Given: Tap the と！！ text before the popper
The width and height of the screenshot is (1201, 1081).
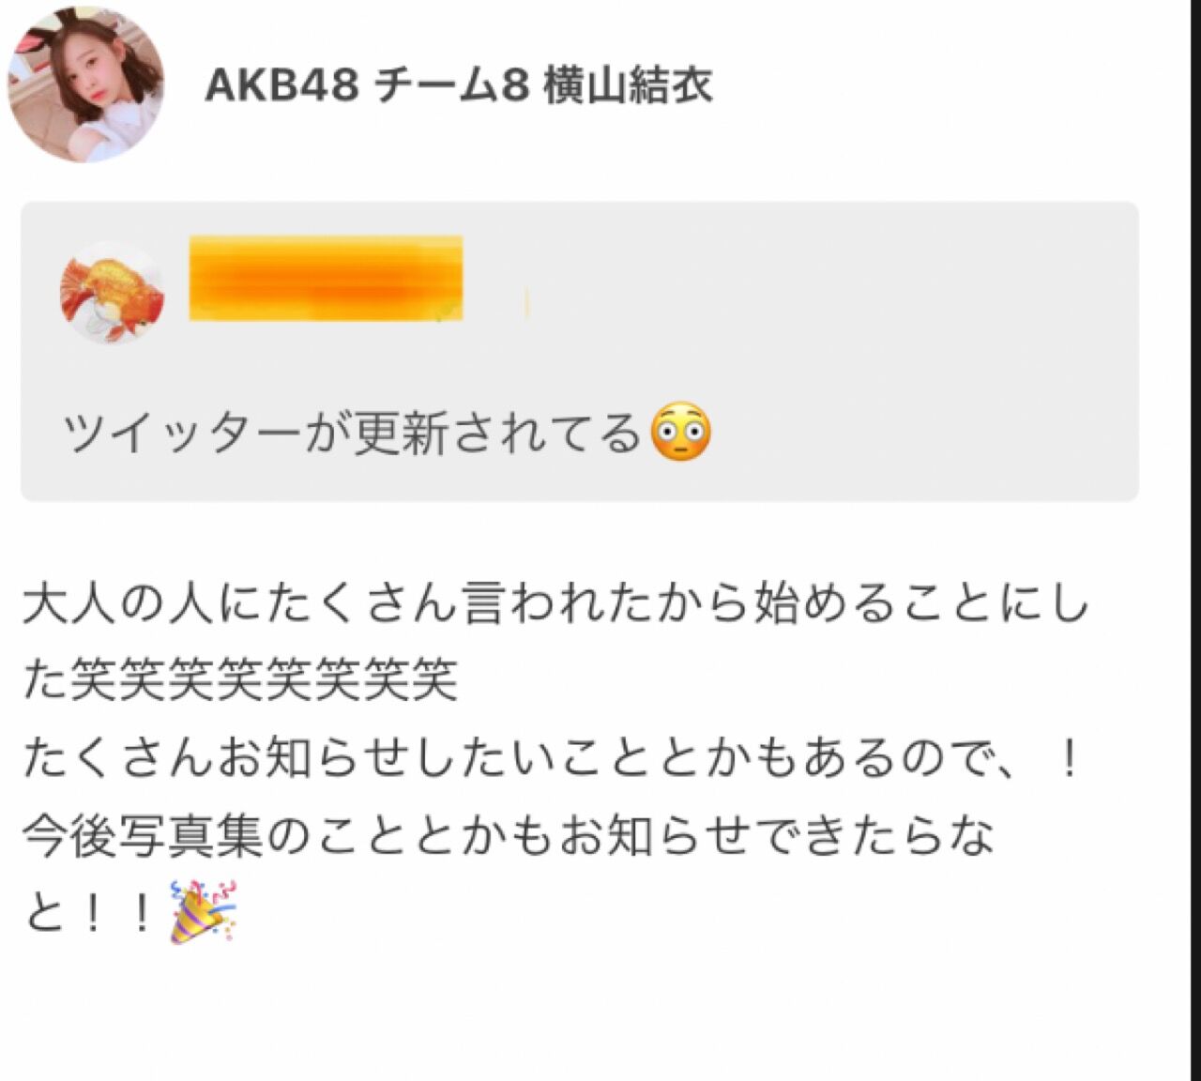Looking at the screenshot, I should [91, 912].
